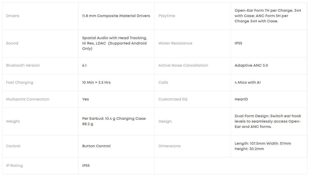Click the Fast Charging label
310x177 pixels.
(20, 82)
